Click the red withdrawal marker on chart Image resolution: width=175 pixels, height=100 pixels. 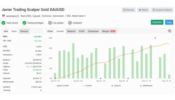click(155, 38)
